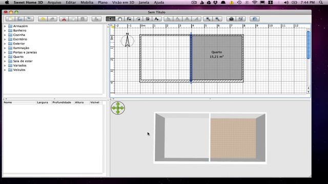
Task: Open the Apple menu
Action: pos(7,3)
